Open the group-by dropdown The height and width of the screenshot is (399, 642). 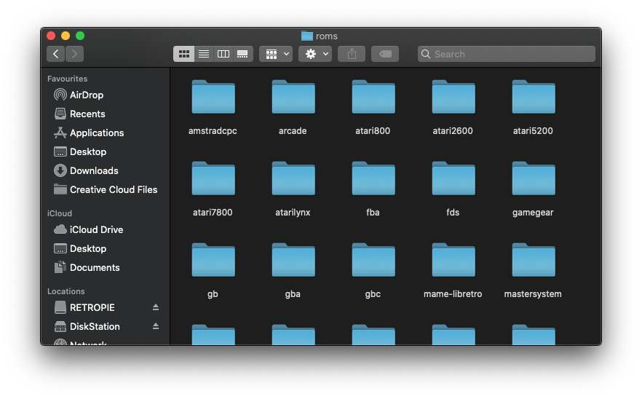pyautogui.click(x=276, y=54)
